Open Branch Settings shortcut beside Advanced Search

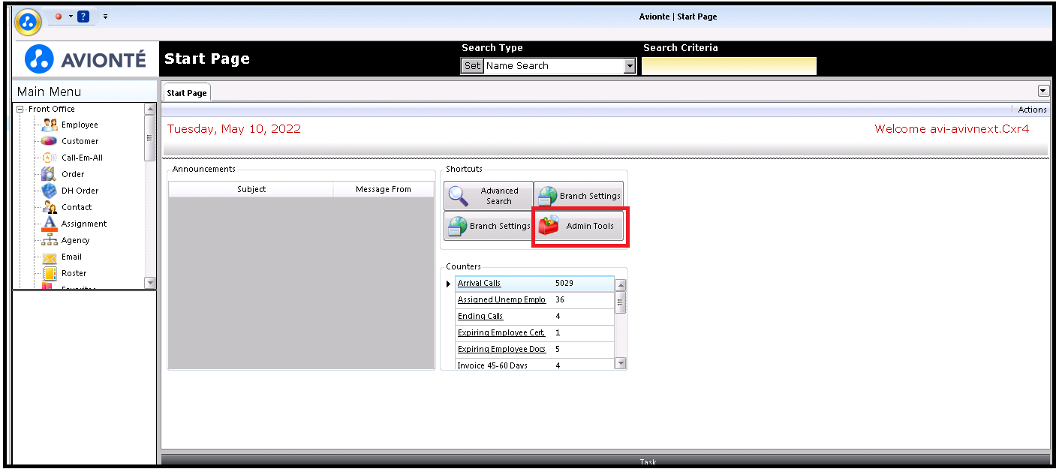point(579,196)
